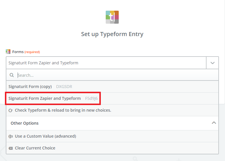Click the Other Options section header
Screen dimensions: 225x161
[25, 123]
